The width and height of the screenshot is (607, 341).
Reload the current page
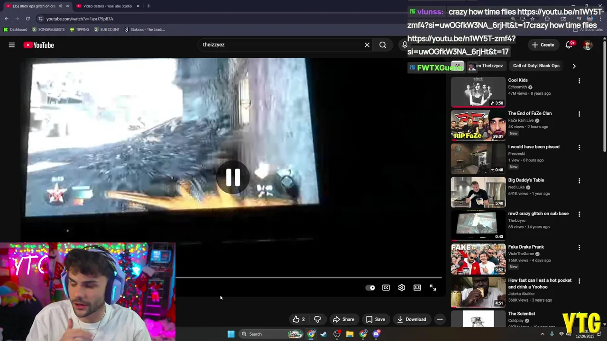(x=28, y=18)
